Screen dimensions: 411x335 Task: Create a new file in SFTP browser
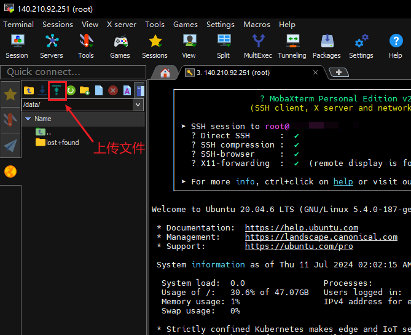tap(99, 90)
